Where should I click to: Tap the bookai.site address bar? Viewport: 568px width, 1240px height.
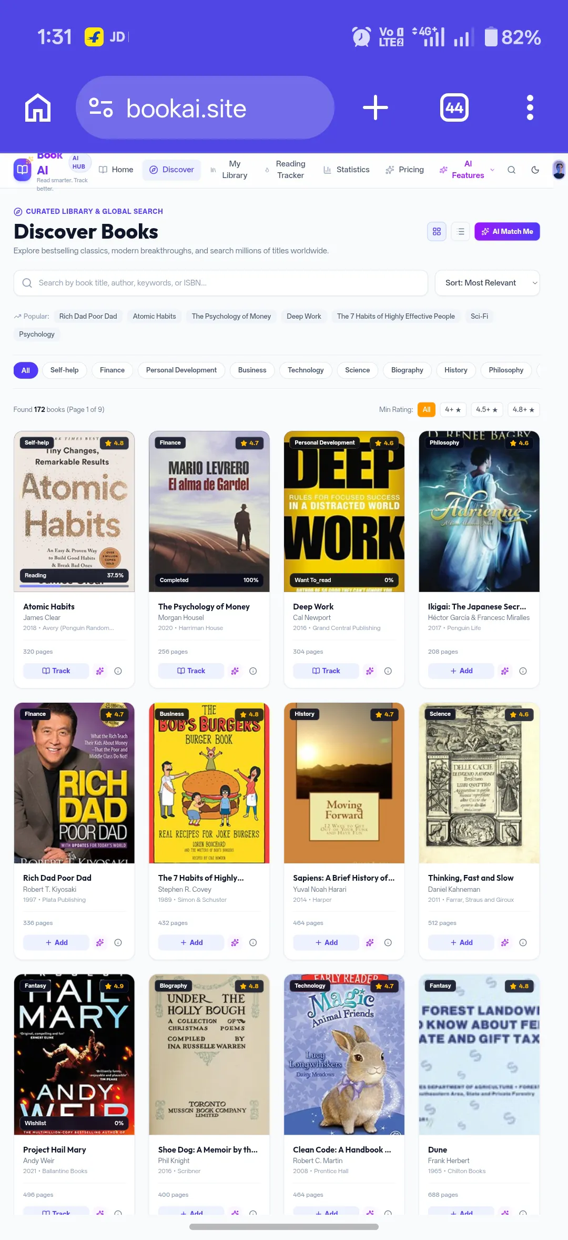[205, 108]
